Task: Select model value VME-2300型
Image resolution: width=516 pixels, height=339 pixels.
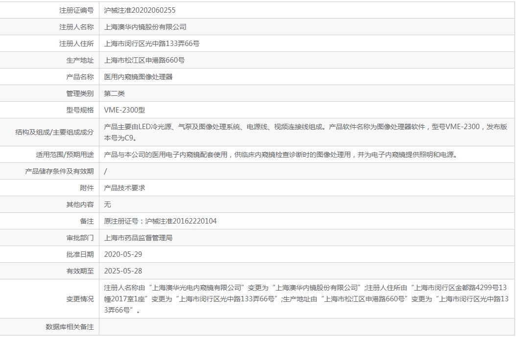Action: 124,110
